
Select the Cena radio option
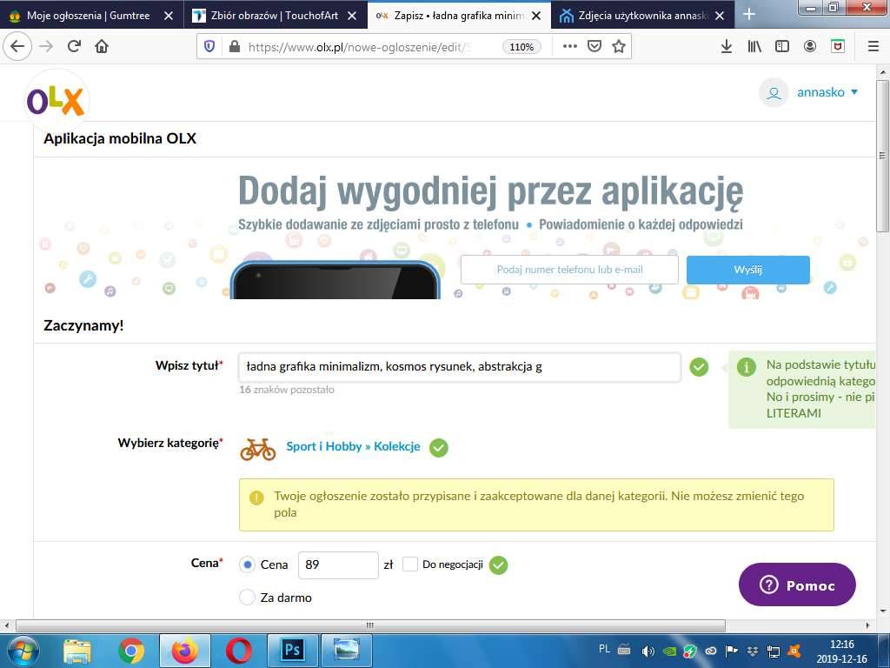[247, 564]
